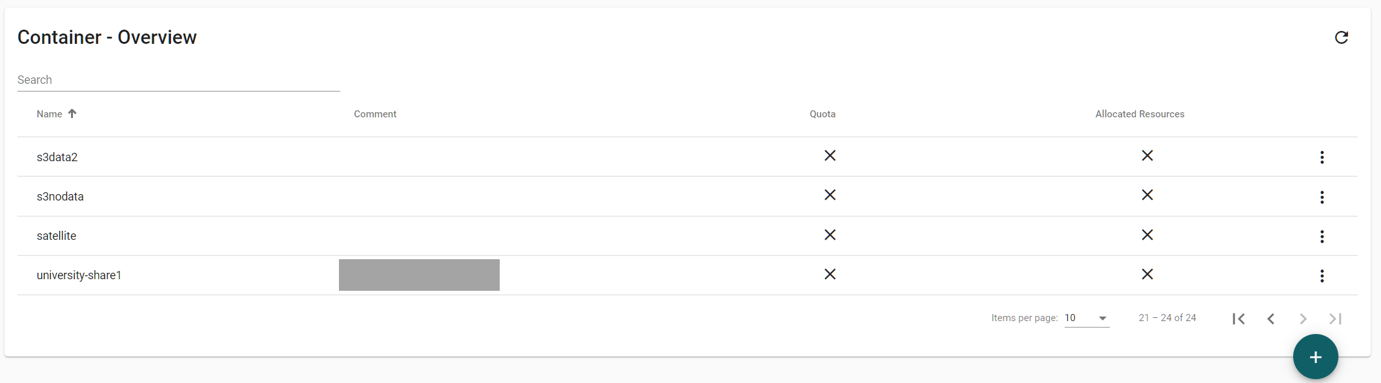Viewport: 1381px width, 383px height.
Task: Click the Quota X mark for s3data2
Action: click(x=830, y=155)
